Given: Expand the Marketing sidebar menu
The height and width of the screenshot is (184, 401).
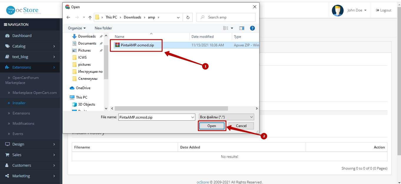Looking at the screenshot, I should click(30, 176).
